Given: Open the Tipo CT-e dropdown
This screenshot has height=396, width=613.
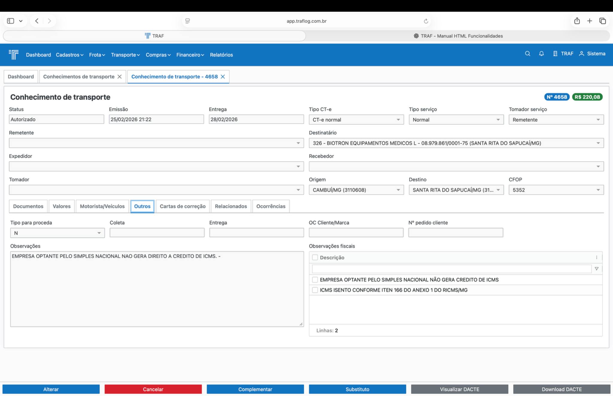Looking at the screenshot, I should [x=356, y=120].
